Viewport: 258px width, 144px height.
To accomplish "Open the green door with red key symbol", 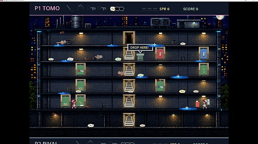I will pyautogui.click(x=80, y=70).
